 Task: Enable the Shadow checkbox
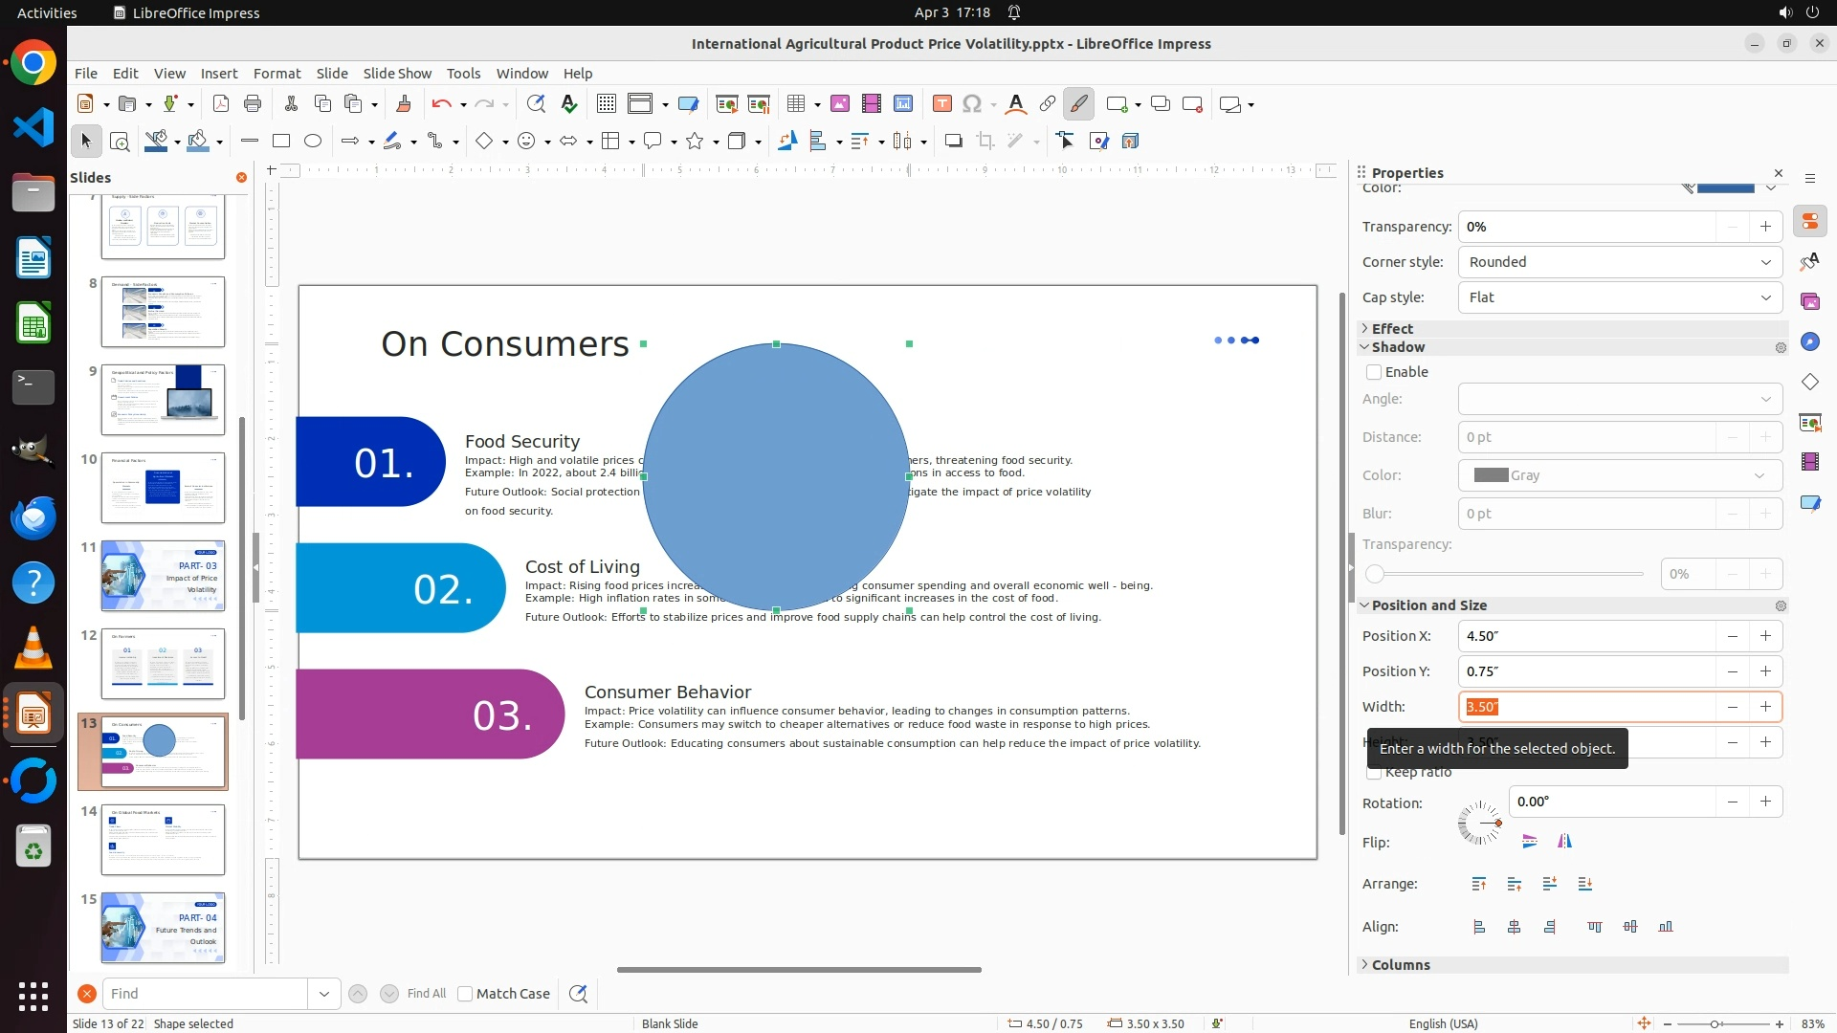(x=1374, y=372)
